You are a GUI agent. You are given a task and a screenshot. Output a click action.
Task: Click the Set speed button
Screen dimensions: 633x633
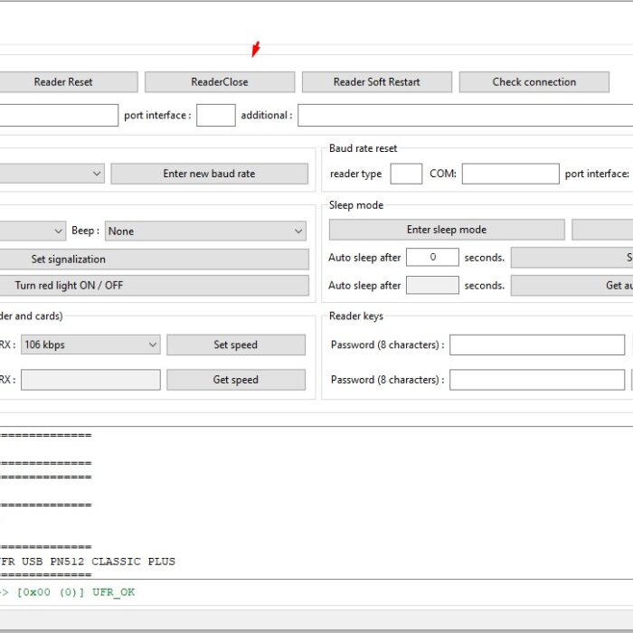click(236, 345)
